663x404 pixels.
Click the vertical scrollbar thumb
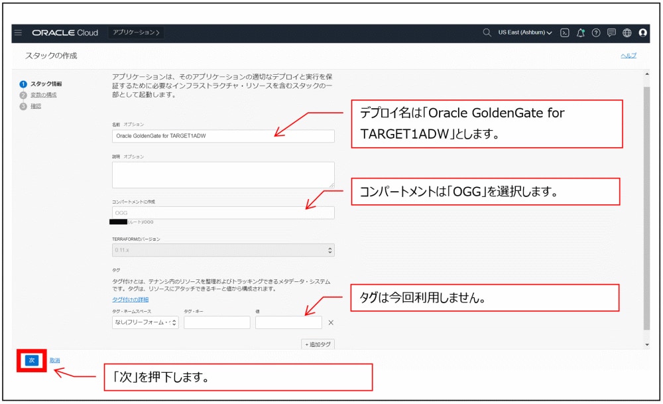point(646,207)
